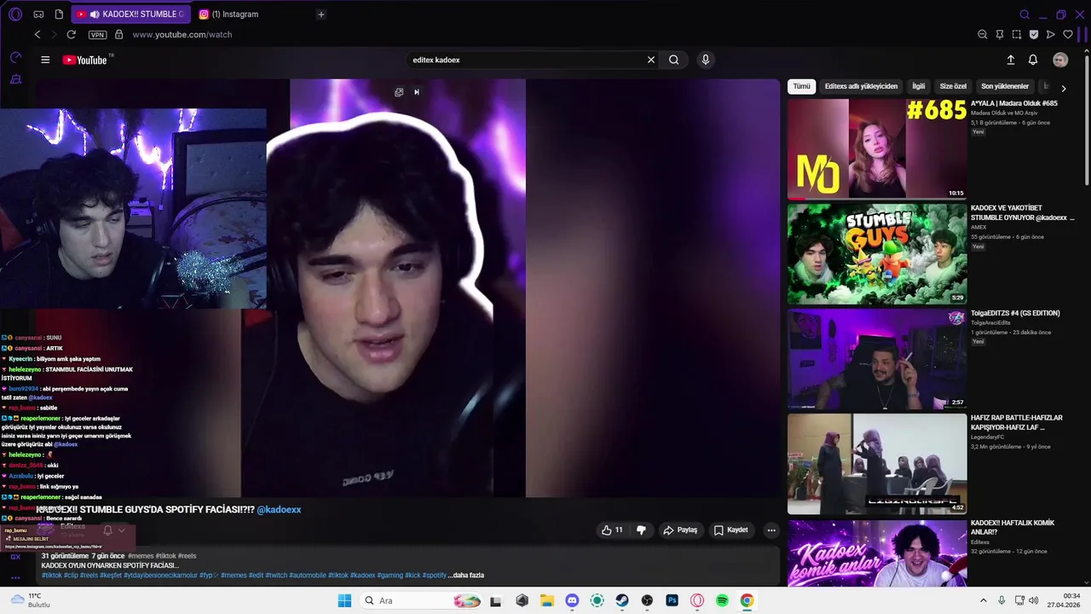The image size is (1091, 614).
Task: Open a new browser tab
Action: pos(321,14)
